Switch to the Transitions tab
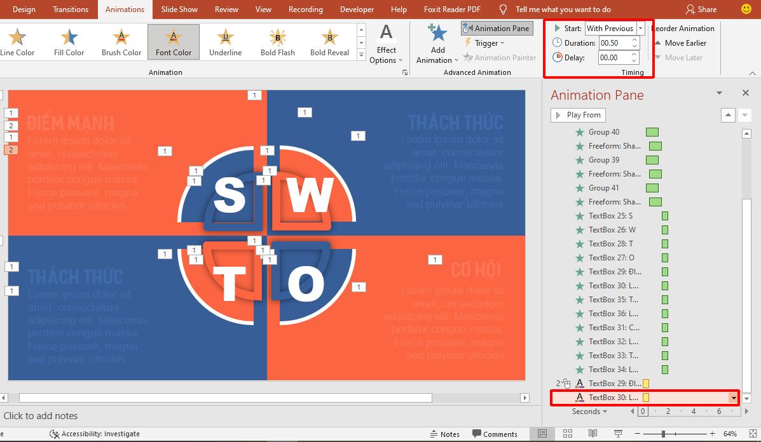The width and height of the screenshot is (761, 442). click(70, 10)
